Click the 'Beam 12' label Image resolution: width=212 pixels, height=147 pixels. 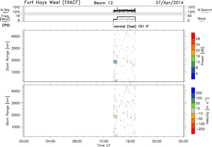pos(103,3)
